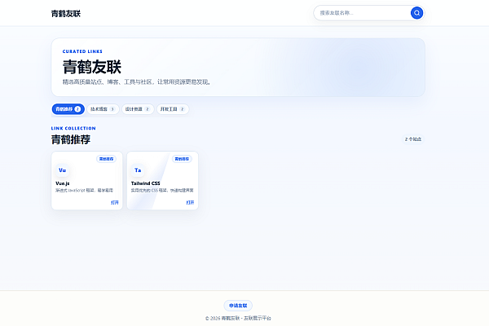Click the 申请友联 button in the footer
The height and width of the screenshot is (326, 489).
pyautogui.click(x=238, y=306)
